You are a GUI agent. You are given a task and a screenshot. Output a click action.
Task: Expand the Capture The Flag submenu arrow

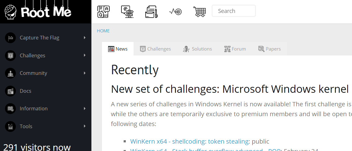click(x=85, y=38)
